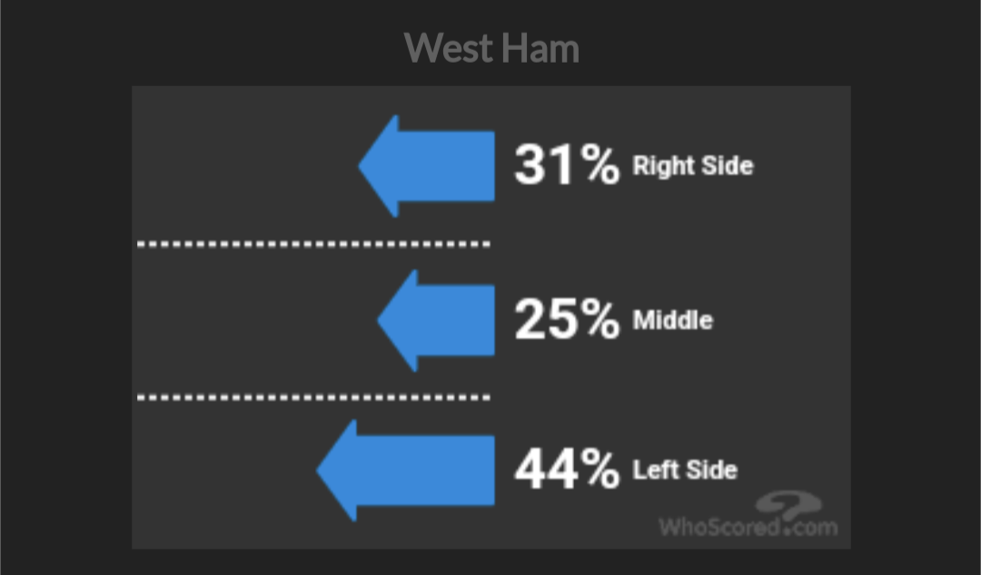Click the pointed tip of the 44% arrow
The height and width of the screenshot is (575, 981).
click(321, 471)
